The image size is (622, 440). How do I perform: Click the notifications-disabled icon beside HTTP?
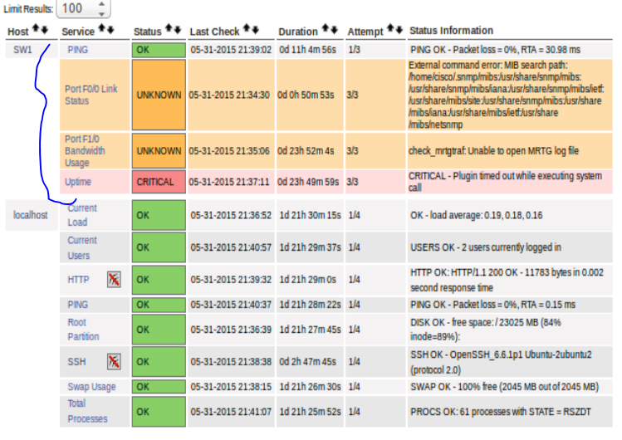click(114, 281)
